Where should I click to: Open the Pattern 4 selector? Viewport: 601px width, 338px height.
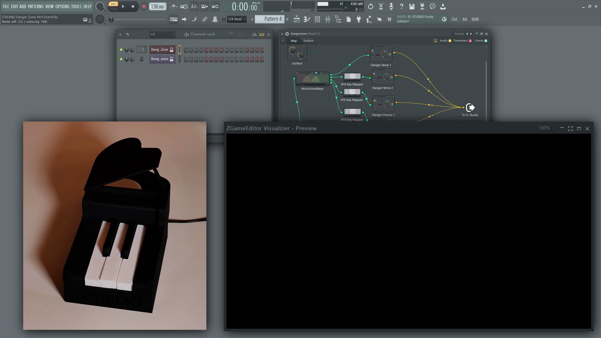270,19
